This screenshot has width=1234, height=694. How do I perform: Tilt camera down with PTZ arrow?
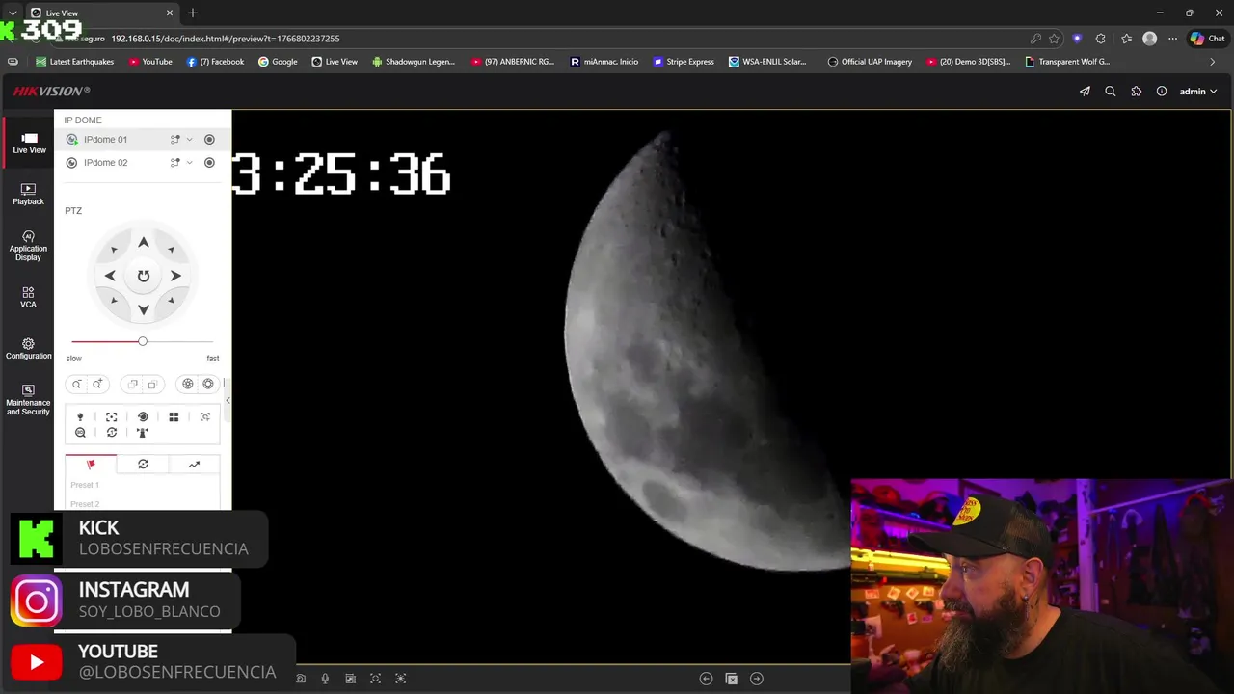(x=143, y=309)
